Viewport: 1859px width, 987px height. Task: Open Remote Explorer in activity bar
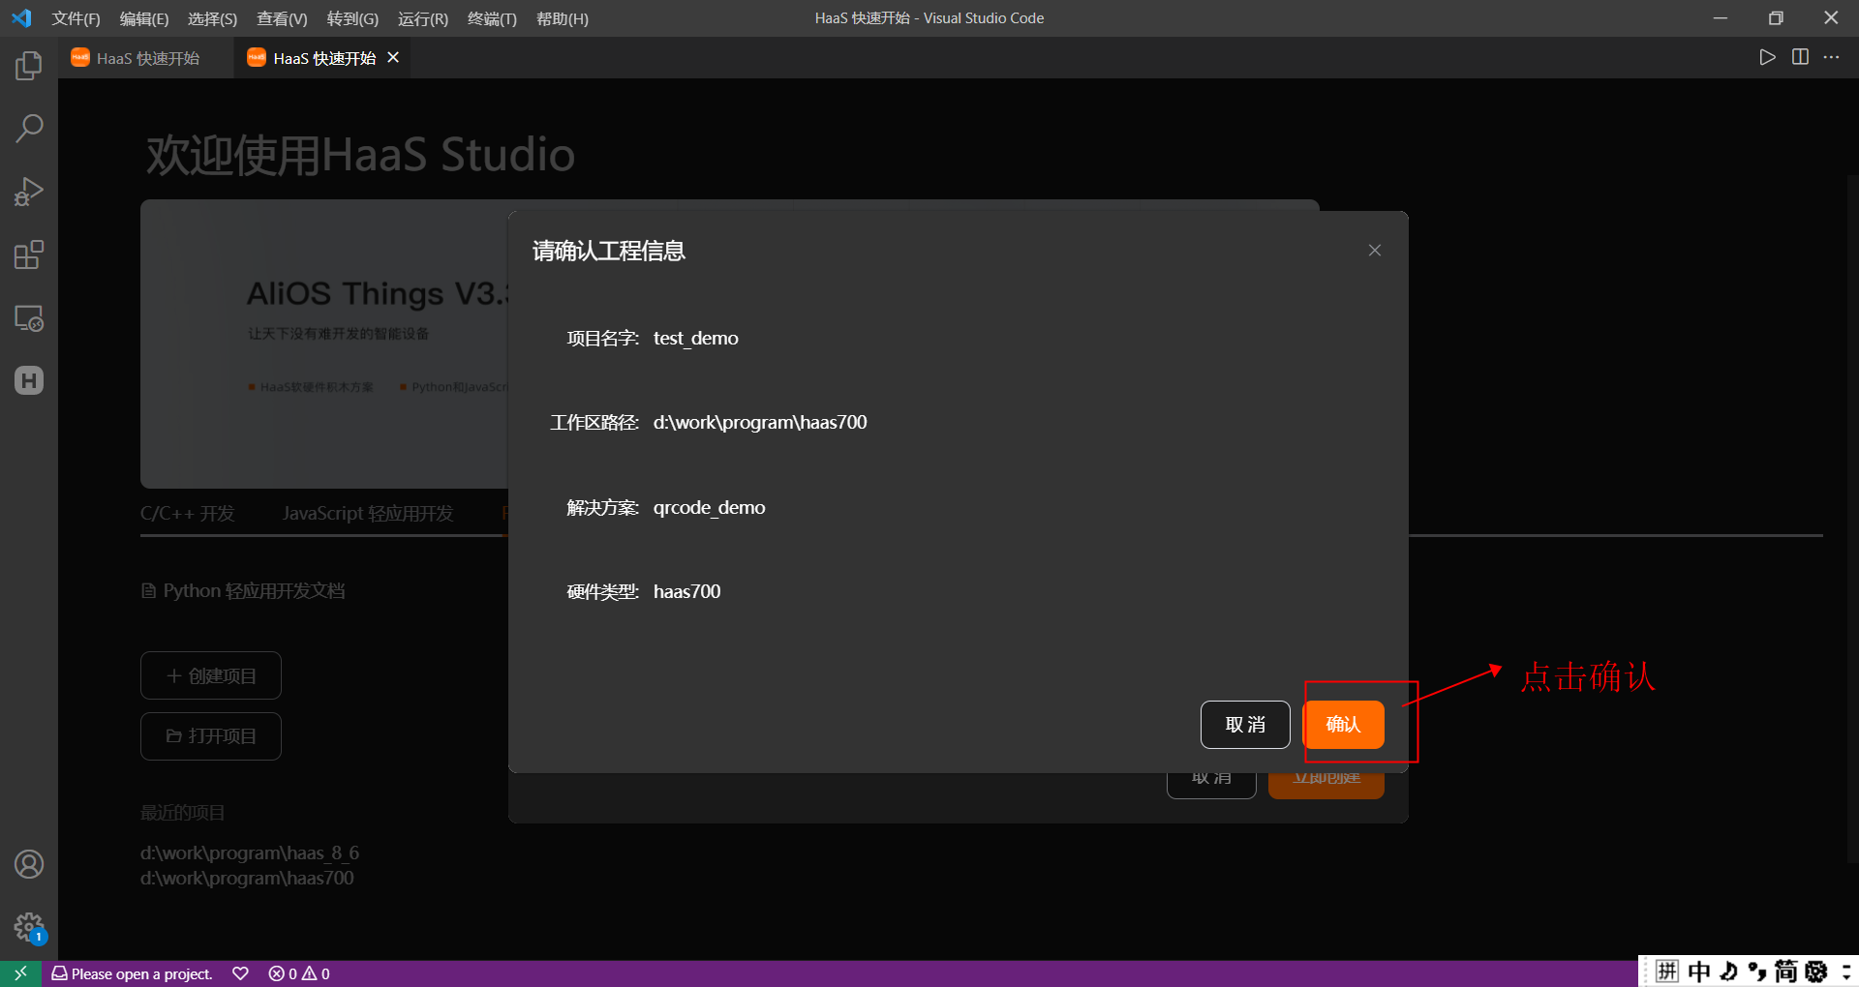[x=29, y=318]
